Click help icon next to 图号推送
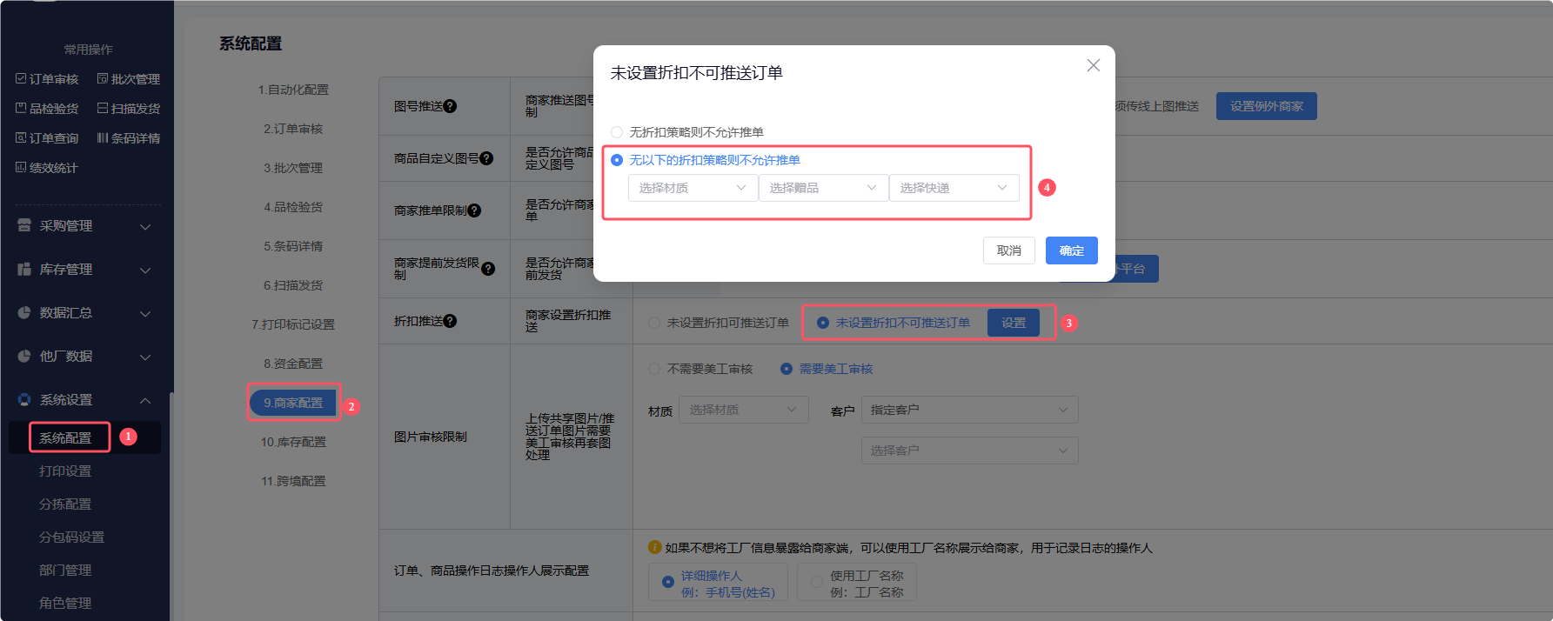Screen dimensions: 1553x621 (450, 106)
